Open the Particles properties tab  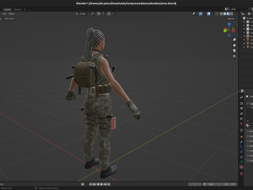tap(241, 147)
